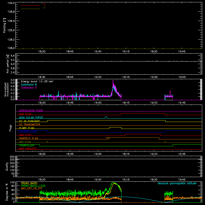Screen dimensions: 205x205
Task: Click the 129.0 tick value
Action: click(x=11, y=3)
